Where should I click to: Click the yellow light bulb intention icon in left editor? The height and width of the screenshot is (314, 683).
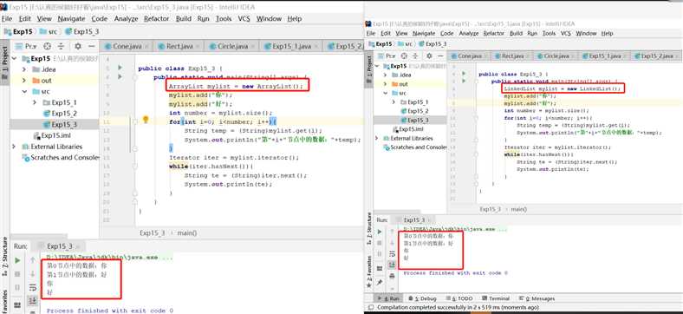(146, 120)
